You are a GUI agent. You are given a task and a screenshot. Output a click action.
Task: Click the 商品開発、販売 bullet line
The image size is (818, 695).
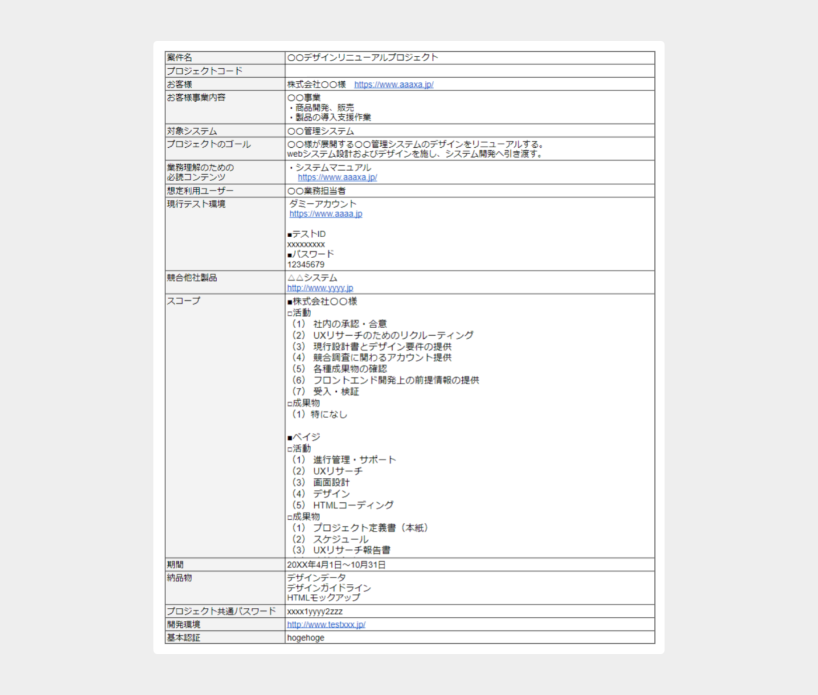click(x=321, y=107)
